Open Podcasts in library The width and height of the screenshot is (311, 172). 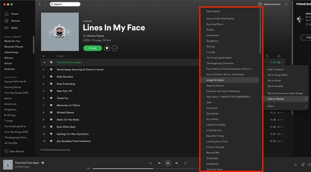9,69
